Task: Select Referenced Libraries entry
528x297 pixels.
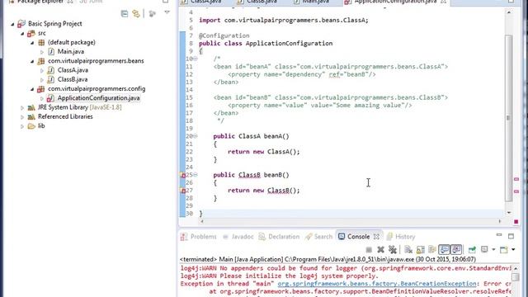Action: (x=65, y=116)
